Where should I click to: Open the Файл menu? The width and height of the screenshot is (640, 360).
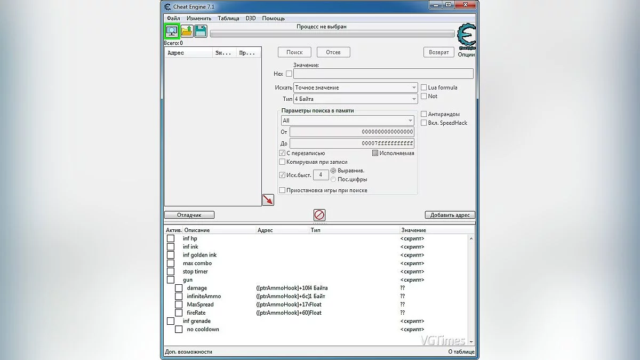pos(173,18)
